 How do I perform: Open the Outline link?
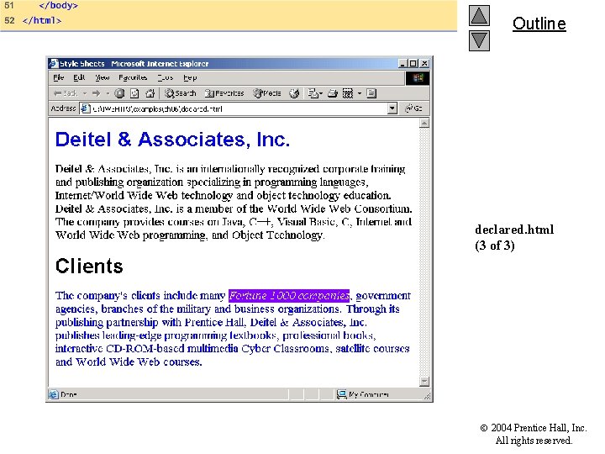[x=539, y=24]
